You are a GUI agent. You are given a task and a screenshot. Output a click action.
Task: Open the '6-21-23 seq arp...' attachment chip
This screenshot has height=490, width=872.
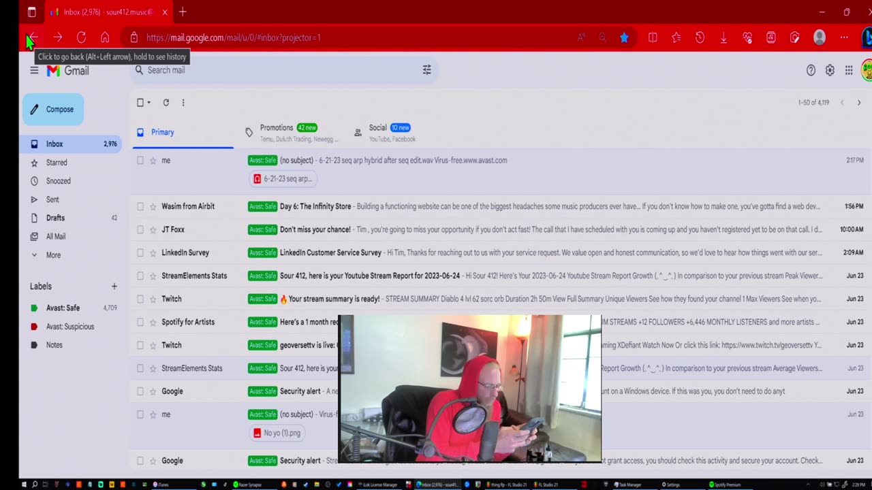pos(282,179)
